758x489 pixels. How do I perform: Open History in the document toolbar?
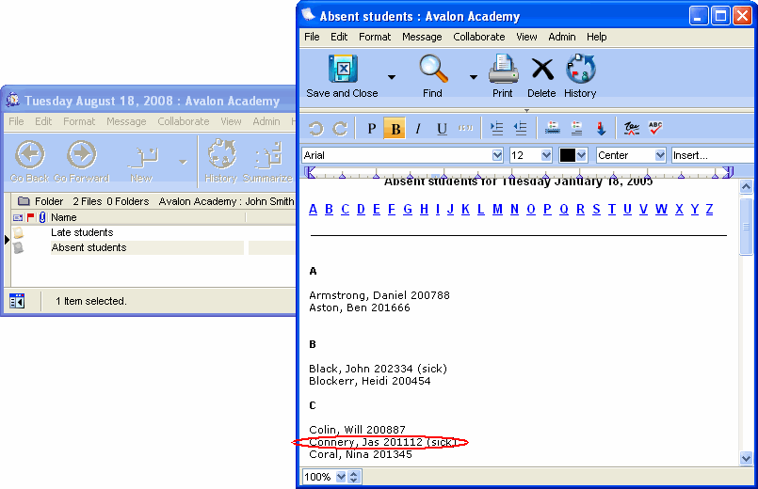[x=580, y=70]
